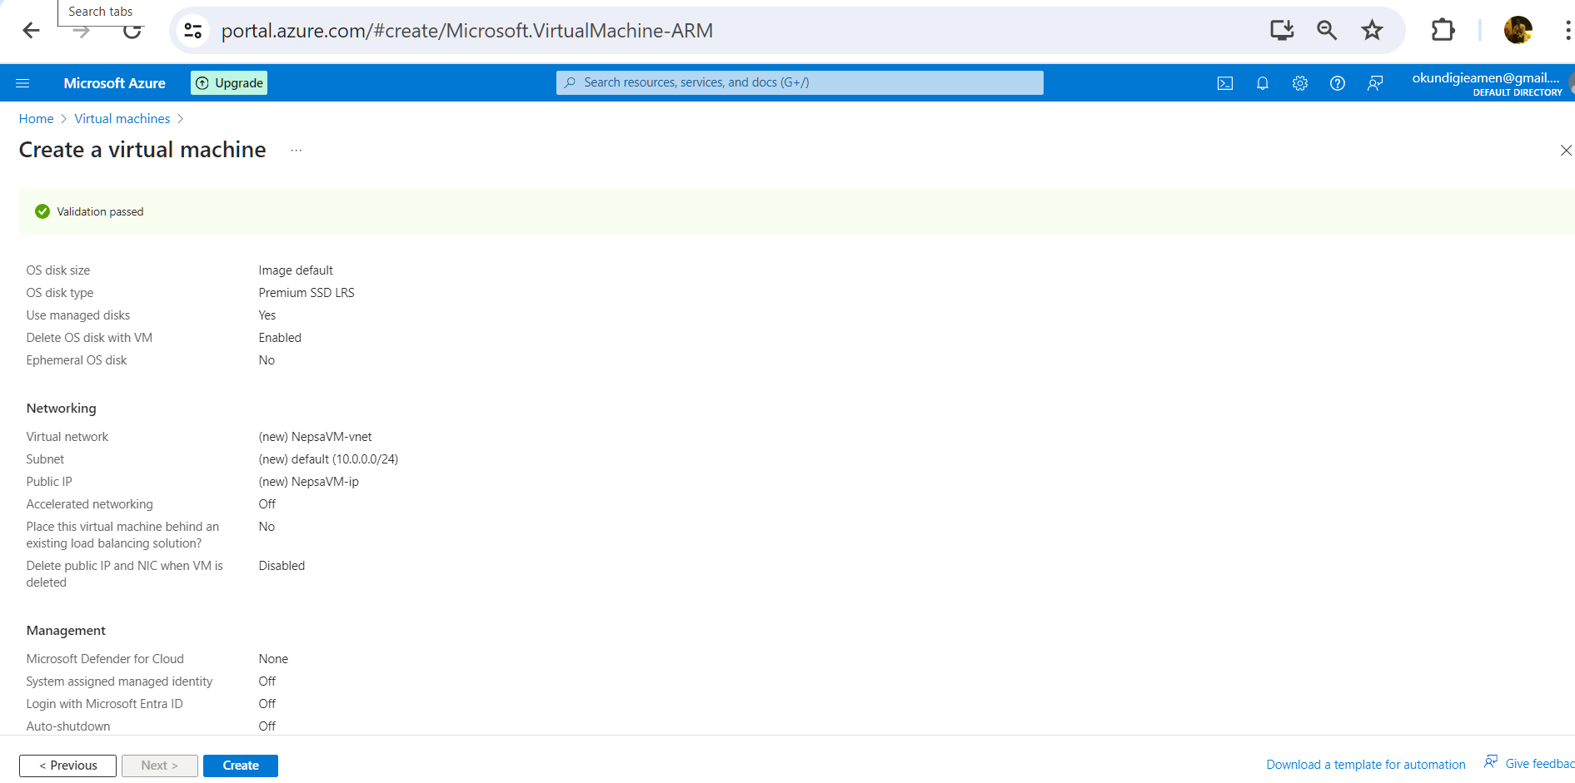This screenshot has height=783, width=1575.
Task: Click the browser back arrow
Action: tap(31, 31)
